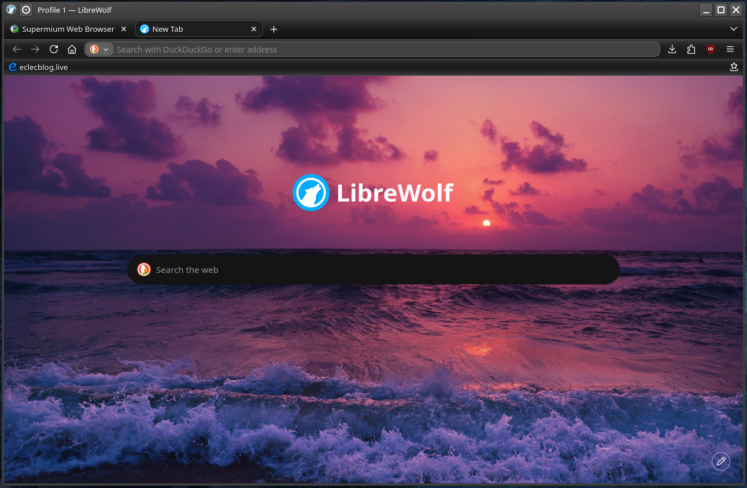This screenshot has height=488, width=747.
Task: Open the extensions puzzle menu
Action: click(691, 49)
